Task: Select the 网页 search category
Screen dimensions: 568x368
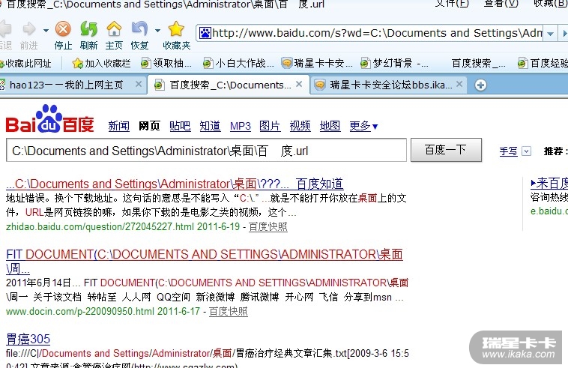Action: [x=149, y=126]
